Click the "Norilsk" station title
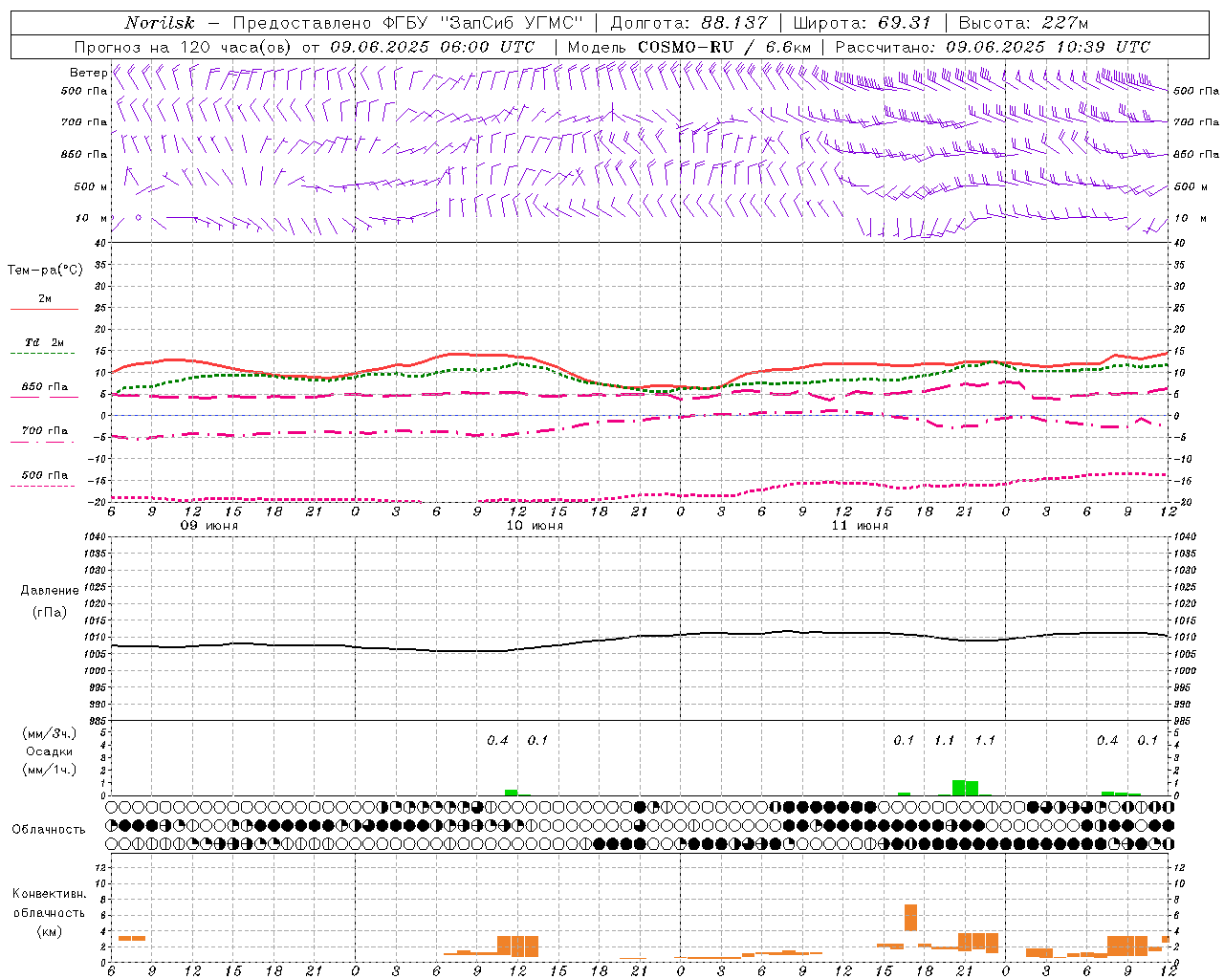The width and height of the screenshot is (1224, 979). click(160, 23)
